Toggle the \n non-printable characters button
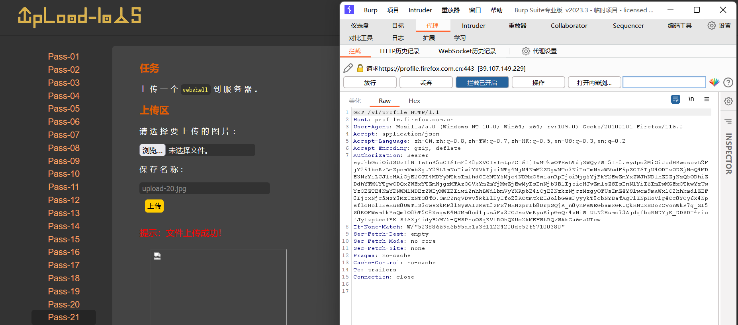 tap(691, 99)
